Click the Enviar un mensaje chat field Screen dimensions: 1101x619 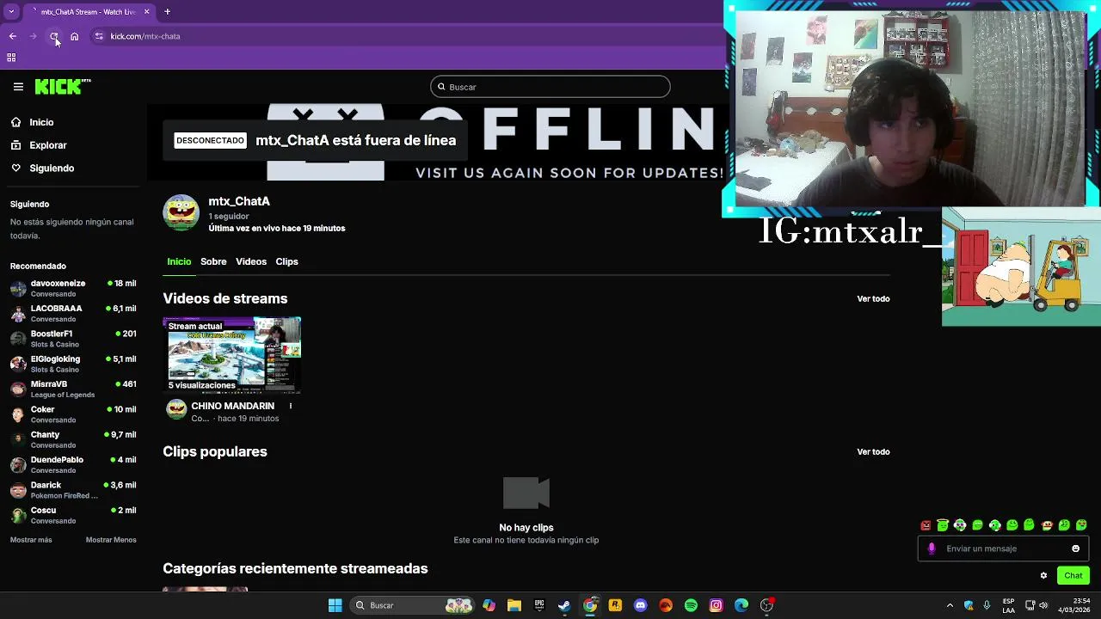[1004, 549]
